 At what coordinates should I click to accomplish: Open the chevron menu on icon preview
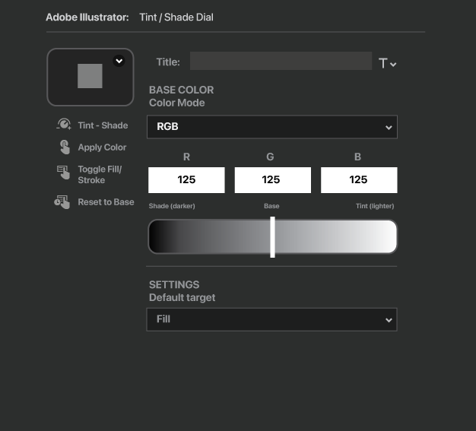coord(119,61)
